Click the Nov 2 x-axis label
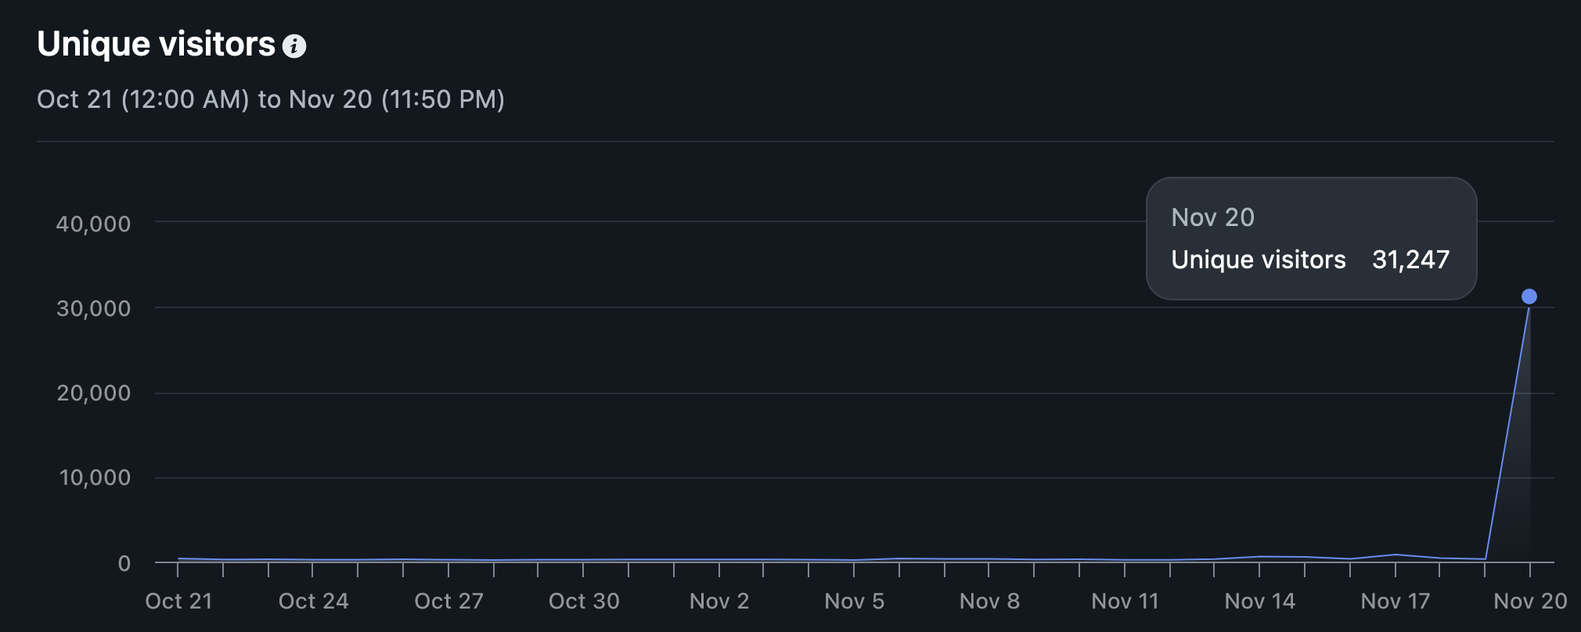 (719, 601)
